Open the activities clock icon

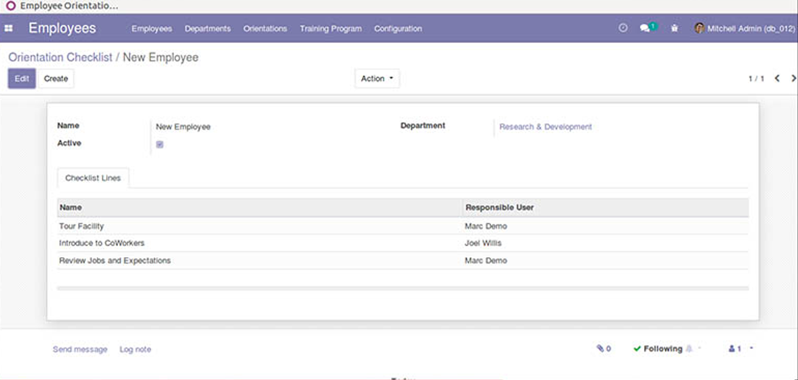coord(623,28)
